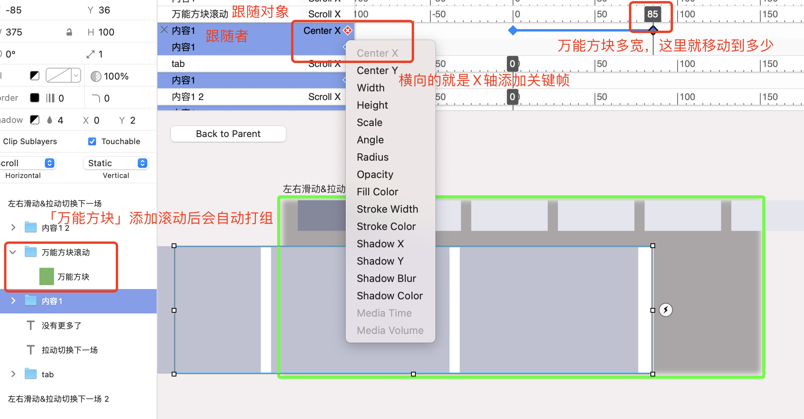804x419 pixels.
Task: Click the red Center X keyframe diamond
Action: click(x=348, y=30)
